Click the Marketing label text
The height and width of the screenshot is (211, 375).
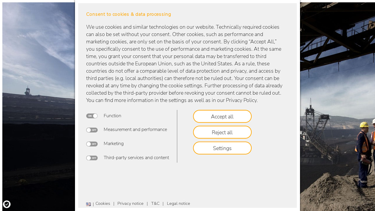click(113, 143)
